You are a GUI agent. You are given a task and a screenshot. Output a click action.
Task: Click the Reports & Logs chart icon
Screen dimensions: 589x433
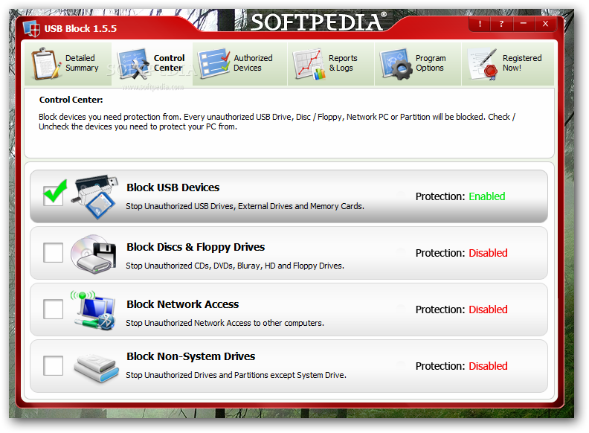(309, 64)
